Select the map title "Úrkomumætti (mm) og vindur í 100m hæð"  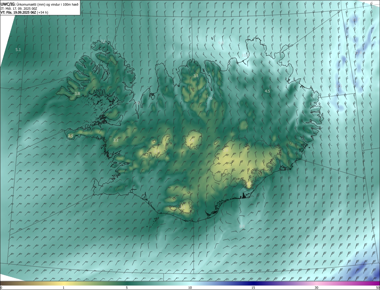coord(47,4)
